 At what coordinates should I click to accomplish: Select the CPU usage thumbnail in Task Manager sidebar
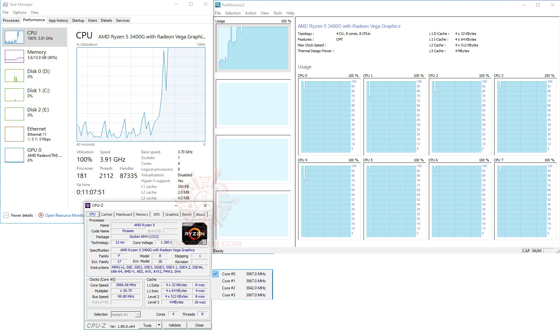14,37
